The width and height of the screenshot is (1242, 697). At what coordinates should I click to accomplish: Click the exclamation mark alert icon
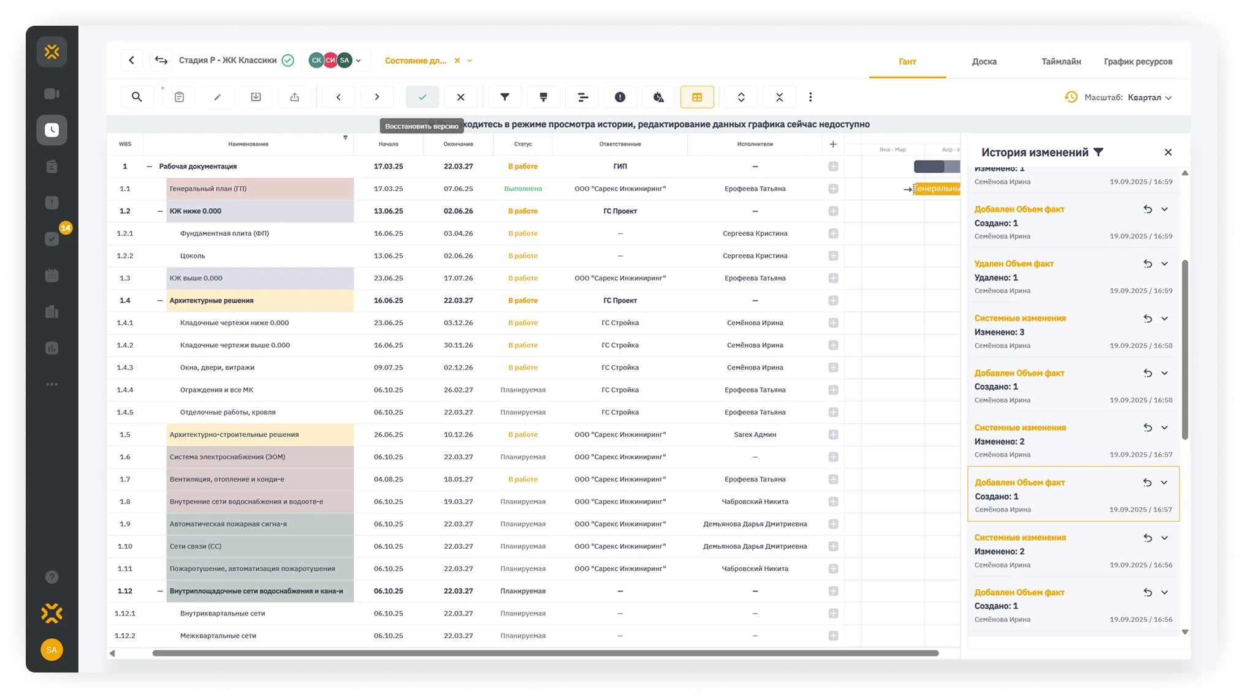click(x=620, y=97)
